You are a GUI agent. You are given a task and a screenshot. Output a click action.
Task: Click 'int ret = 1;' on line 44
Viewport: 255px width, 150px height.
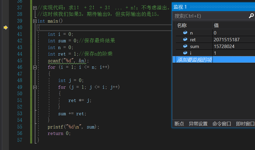click(63, 54)
